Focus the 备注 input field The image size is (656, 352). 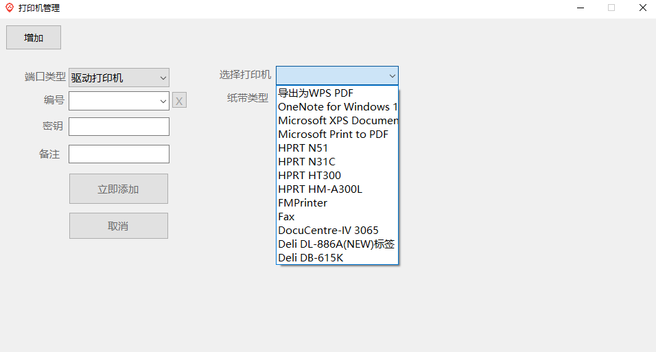pyautogui.click(x=119, y=154)
